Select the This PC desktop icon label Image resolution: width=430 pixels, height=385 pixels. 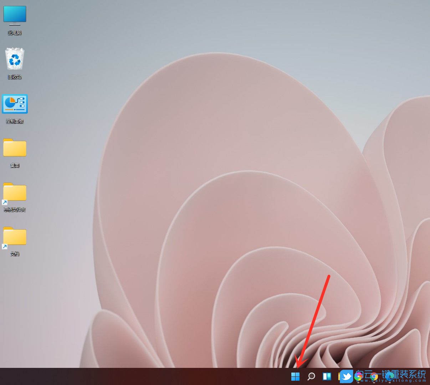[x=15, y=32]
